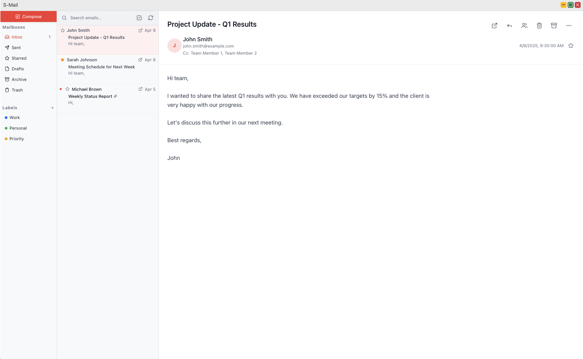Toggle star on John Smith email
The image size is (583, 359).
coord(63,30)
